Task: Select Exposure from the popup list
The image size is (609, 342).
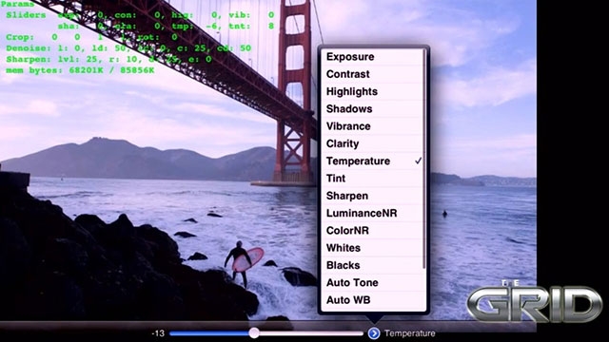Action: pyautogui.click(x=372, y=57)
